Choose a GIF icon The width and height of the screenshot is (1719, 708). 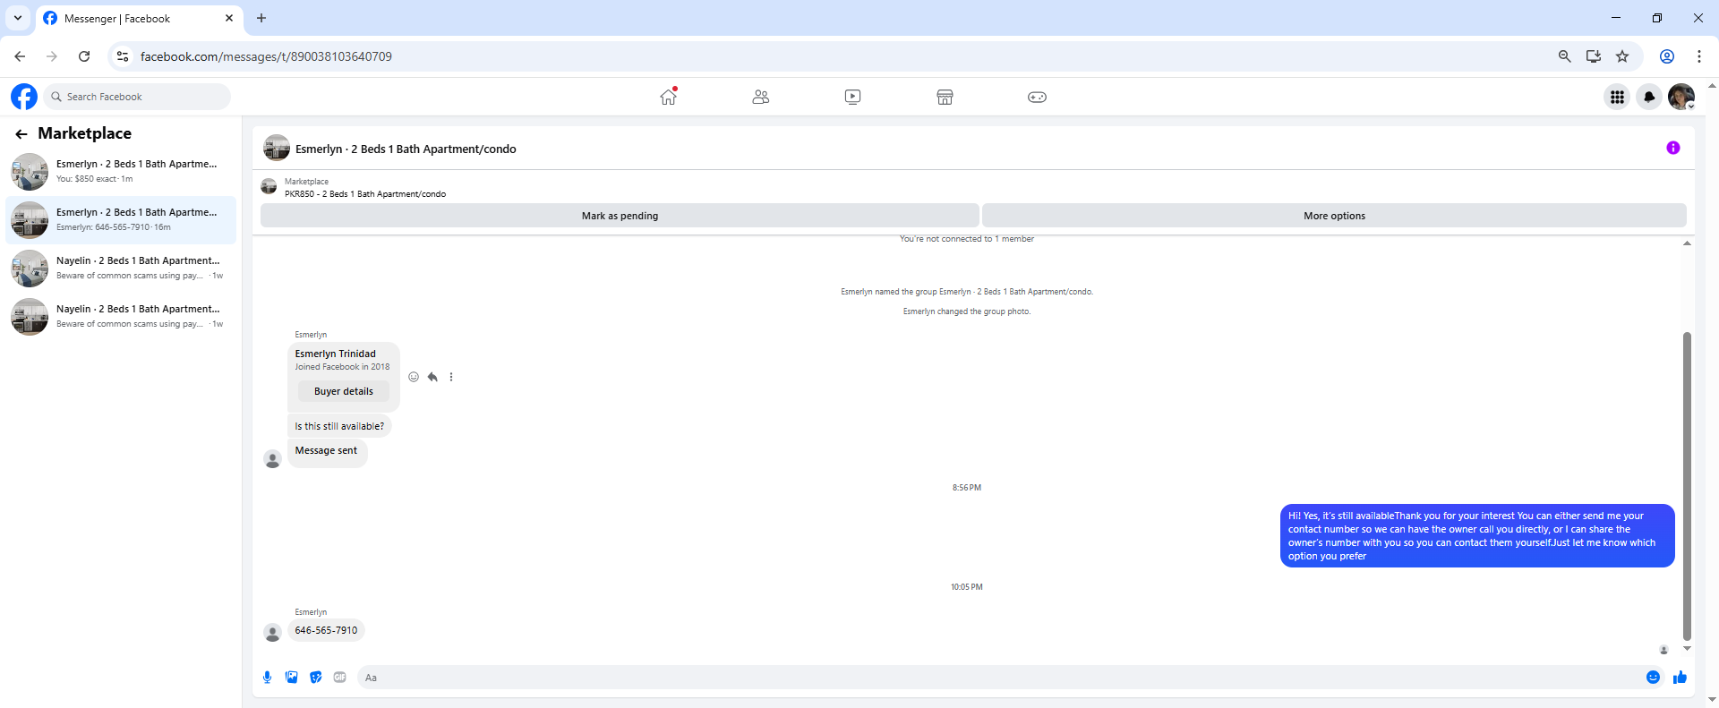(339, 678)
